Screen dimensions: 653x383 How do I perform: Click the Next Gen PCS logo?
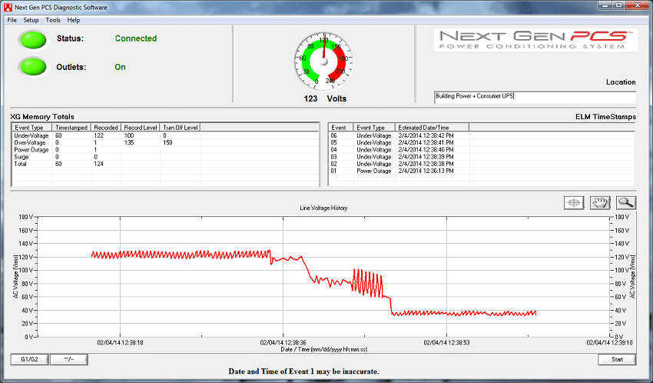click(535, 40)
